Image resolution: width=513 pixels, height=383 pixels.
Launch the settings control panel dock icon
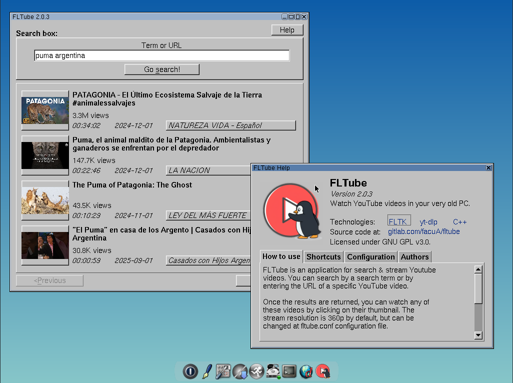click(x=223, y=371)
